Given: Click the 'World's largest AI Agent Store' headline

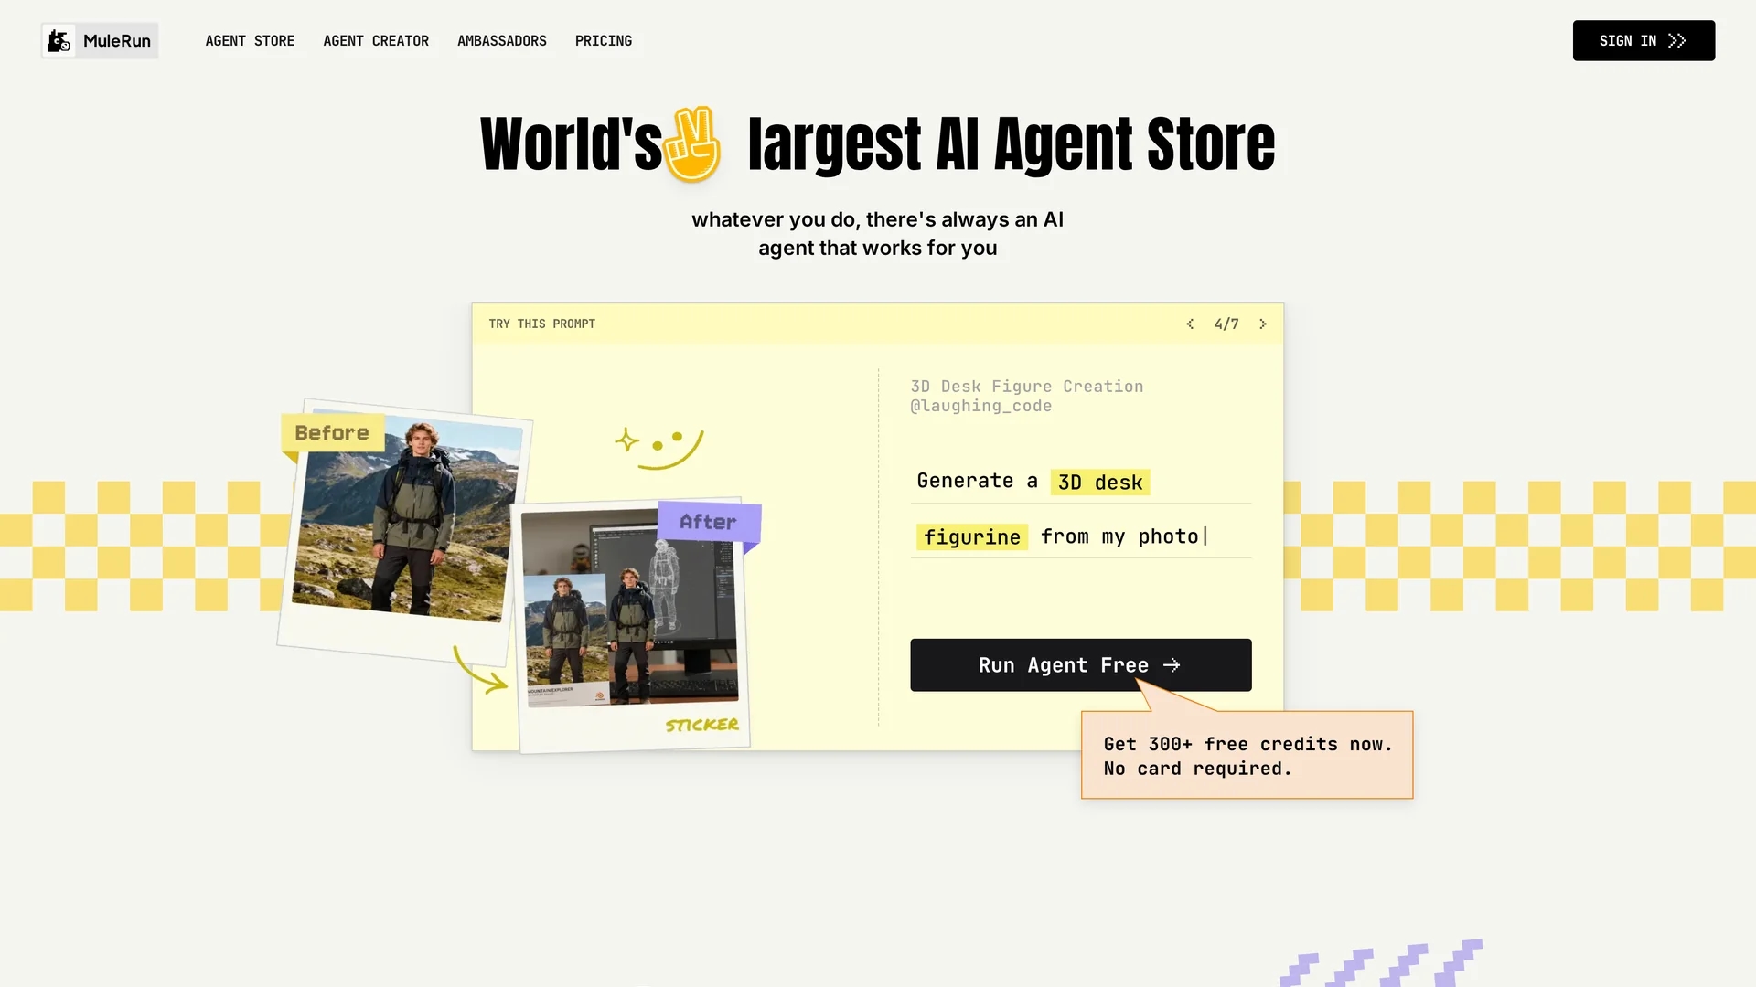Looking at the screenshot, I should point(877,144).
